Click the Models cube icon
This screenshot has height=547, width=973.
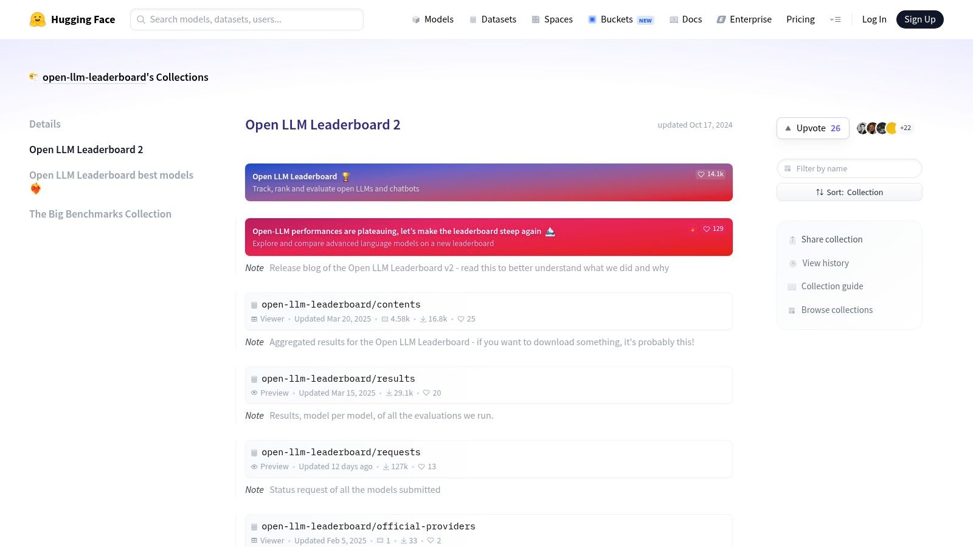pos(416,19)
